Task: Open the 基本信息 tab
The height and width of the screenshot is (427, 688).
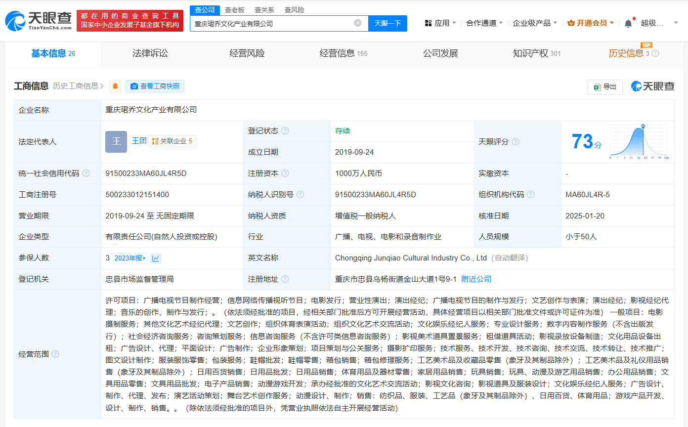Action: [x=53, y=53]
